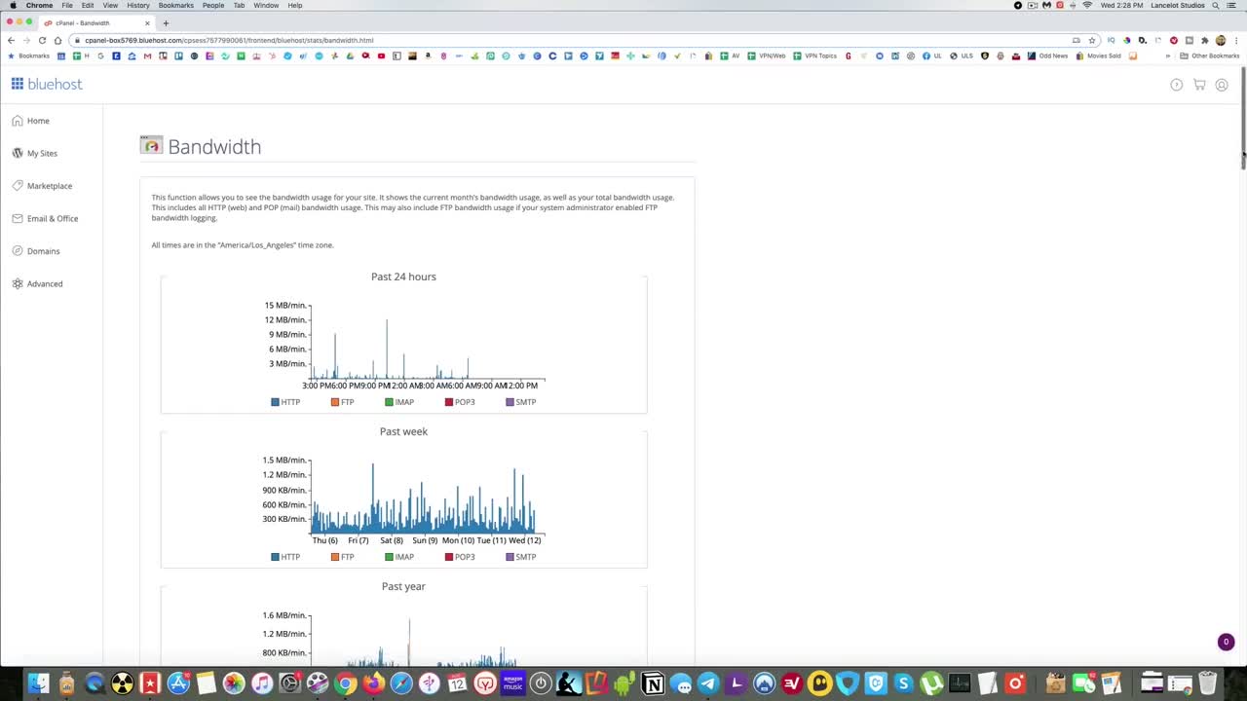Viewport: 1247px width, 701px height.
Task: Open the Wi-Fi status menu
Action: coord(1087,5)
